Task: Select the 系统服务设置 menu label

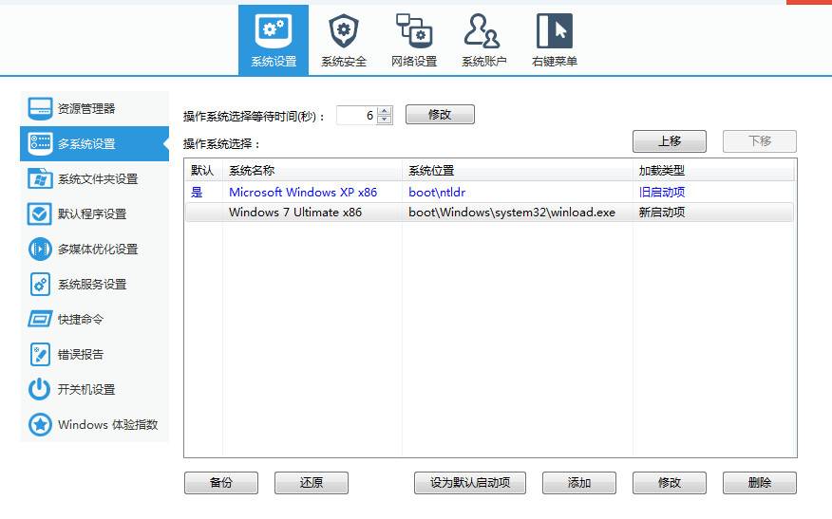Action: [x=92, y=284]
